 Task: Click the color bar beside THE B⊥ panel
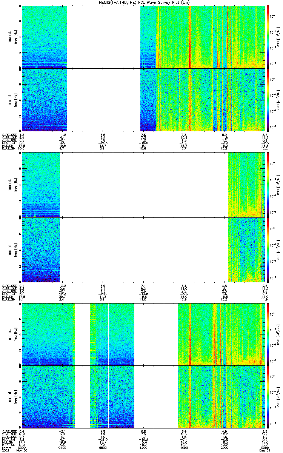click(x=268, y=334)
